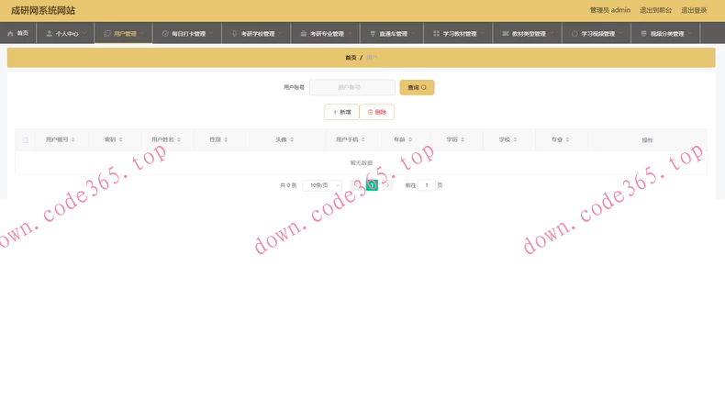Screen dimensions: 725x399
Task: Click the icon beside 视频分类管理
Action: tap(643, 34)
